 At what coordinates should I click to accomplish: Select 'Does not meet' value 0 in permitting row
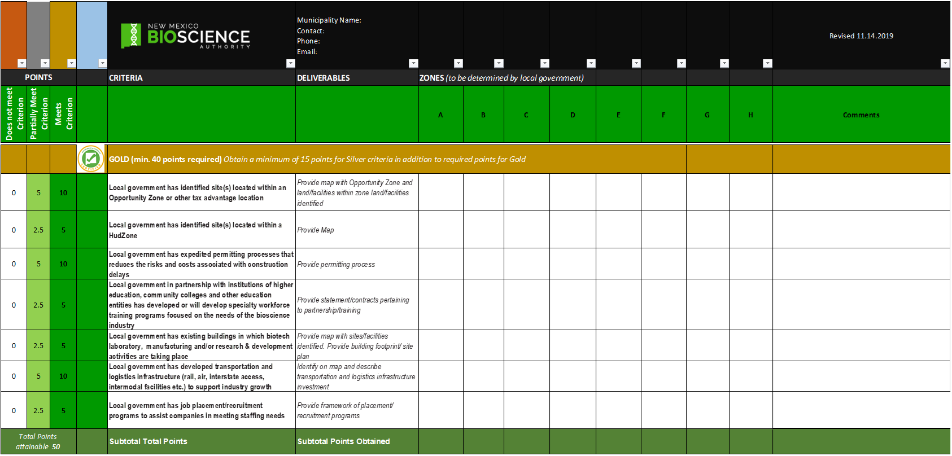click(14, 264)
